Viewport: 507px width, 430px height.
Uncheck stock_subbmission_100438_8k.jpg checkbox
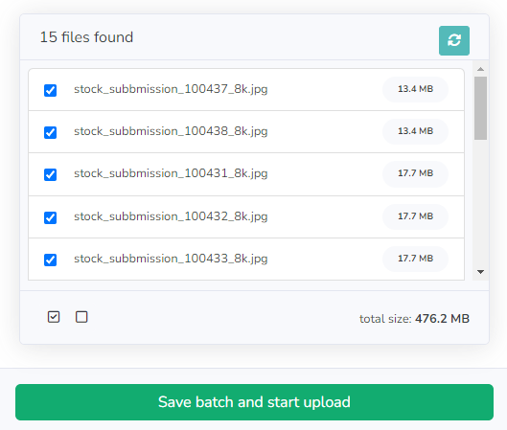click(x=51, y=132)
